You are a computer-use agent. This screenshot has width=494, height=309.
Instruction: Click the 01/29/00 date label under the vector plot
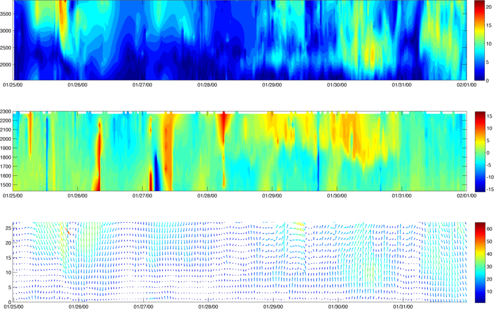(272, 306)
